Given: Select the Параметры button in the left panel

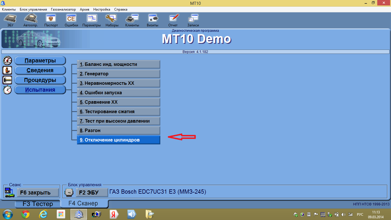Looking at the screenshot, I should coord(40,60).
